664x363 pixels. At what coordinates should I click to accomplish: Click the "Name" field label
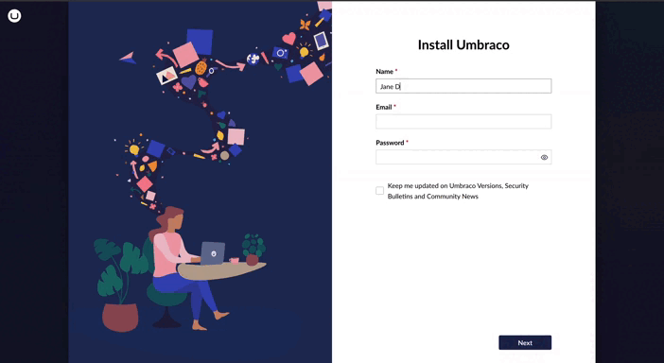(385, 72)
